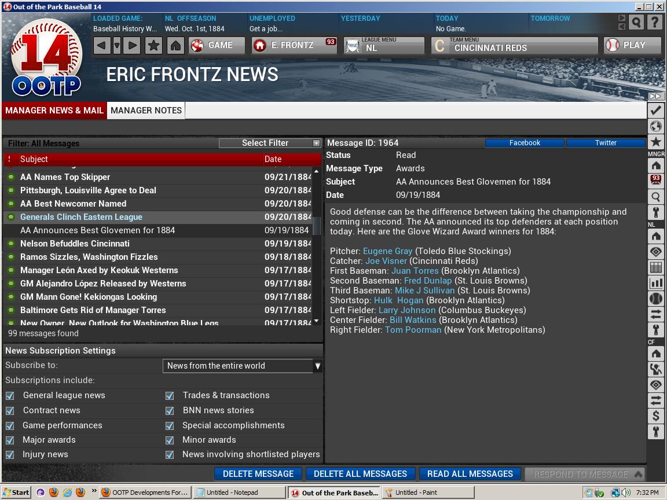Go to home screen via top toolbar house icon
This screenshot has height=500, width=667.
[x=175, y=45]
